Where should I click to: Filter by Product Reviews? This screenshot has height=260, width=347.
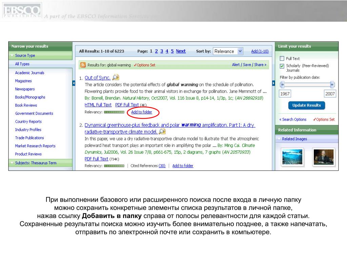point(28,154)
